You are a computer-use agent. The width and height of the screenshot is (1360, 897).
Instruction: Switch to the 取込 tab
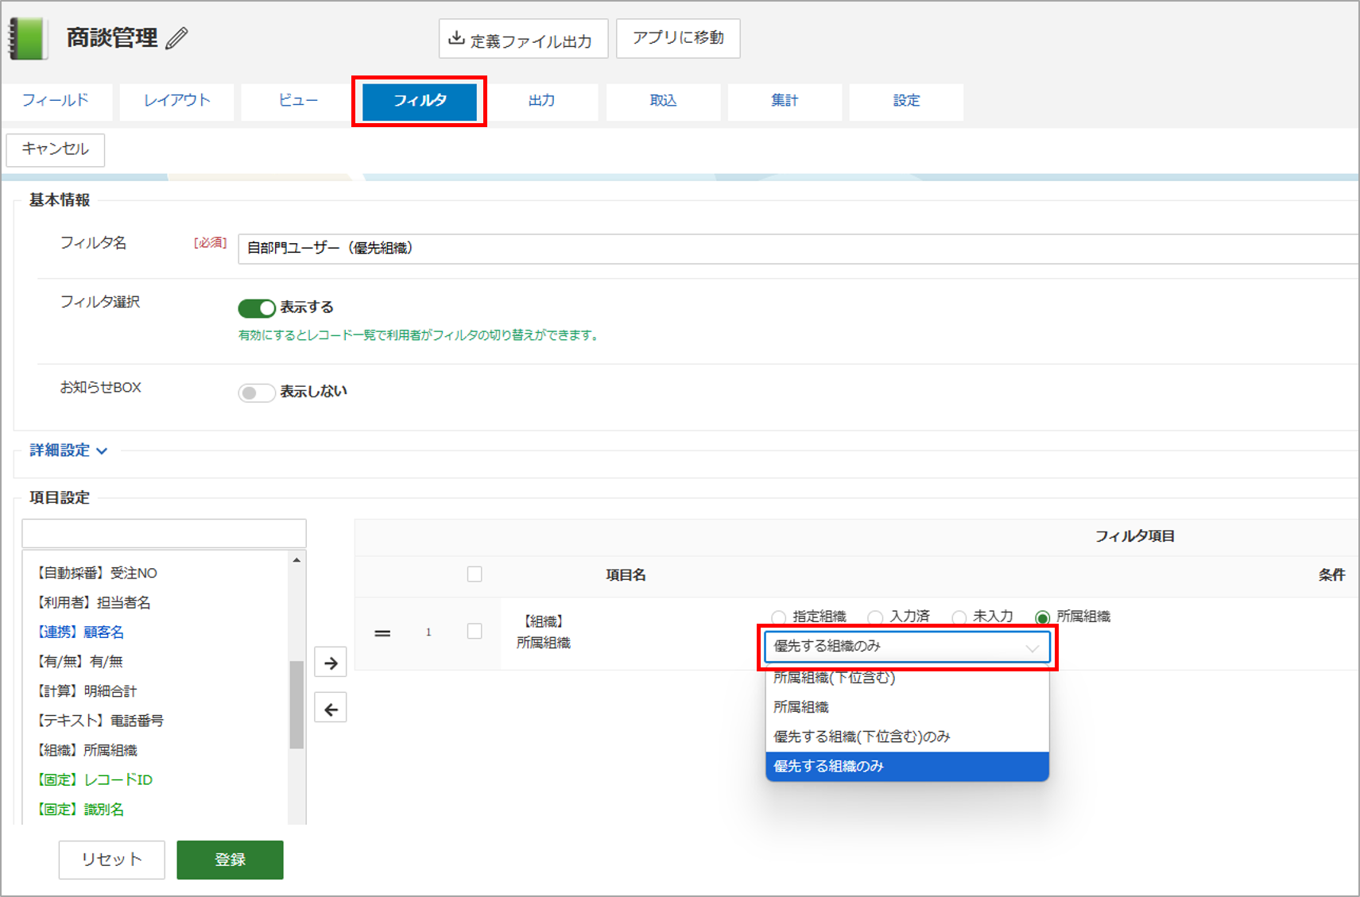[663, 101]
